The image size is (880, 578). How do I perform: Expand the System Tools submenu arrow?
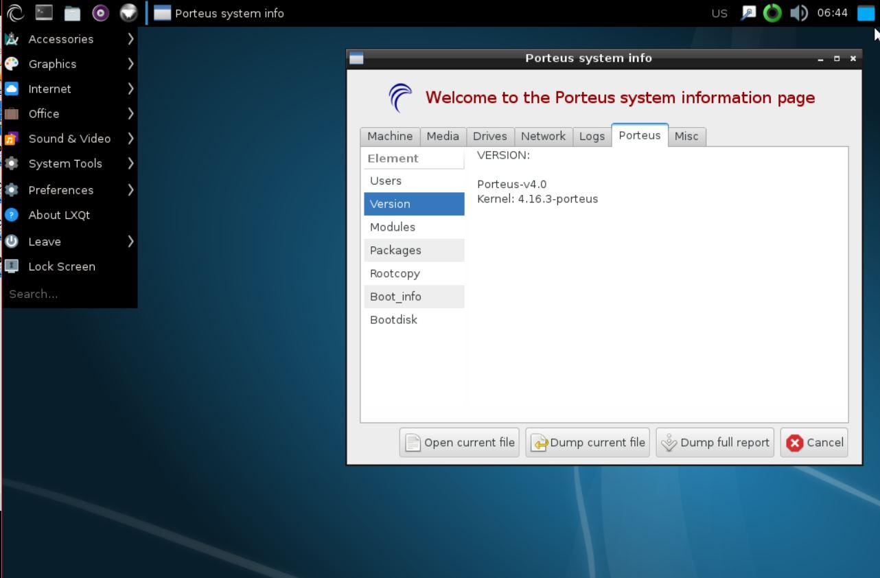(130, 163)
